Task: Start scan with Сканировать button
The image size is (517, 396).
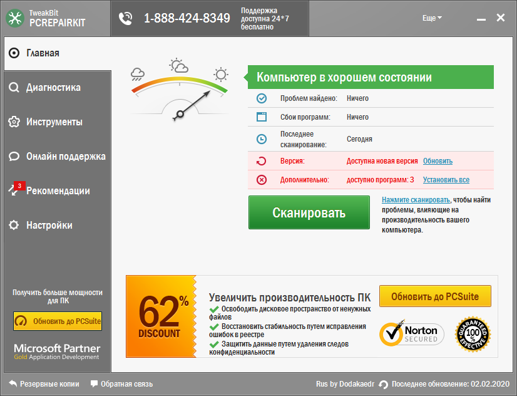Action: click(x=309, y=212)
